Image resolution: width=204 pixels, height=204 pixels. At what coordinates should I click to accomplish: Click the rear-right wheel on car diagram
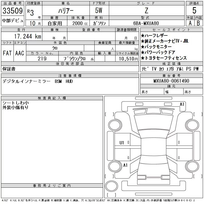192,166
